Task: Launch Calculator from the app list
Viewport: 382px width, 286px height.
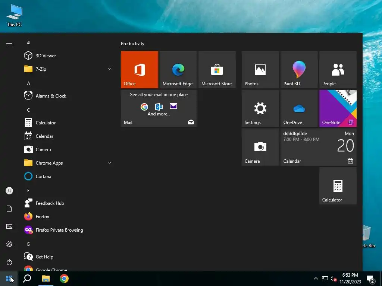Action: click(x=68, y=123)
